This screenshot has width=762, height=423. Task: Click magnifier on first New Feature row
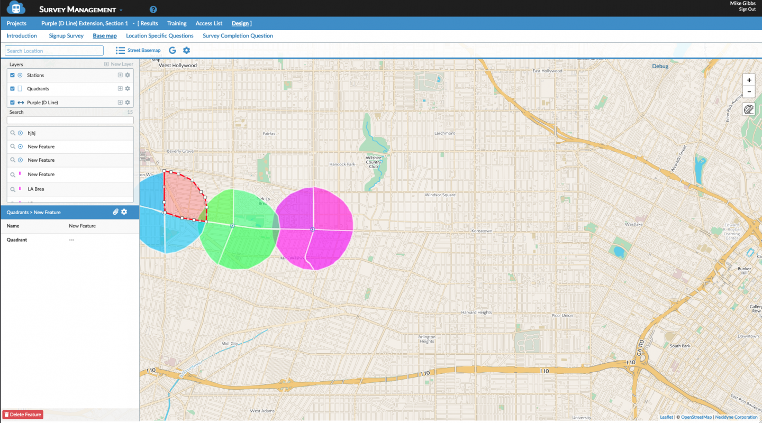click(x=12, y=146)
